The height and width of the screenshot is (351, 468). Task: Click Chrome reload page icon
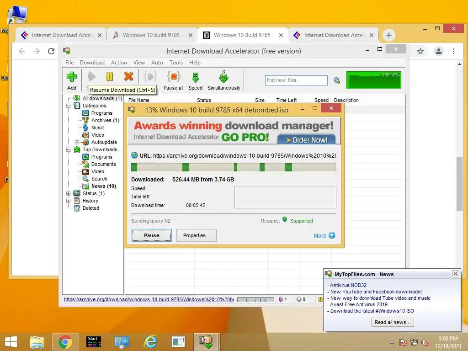tap(51, 51)
